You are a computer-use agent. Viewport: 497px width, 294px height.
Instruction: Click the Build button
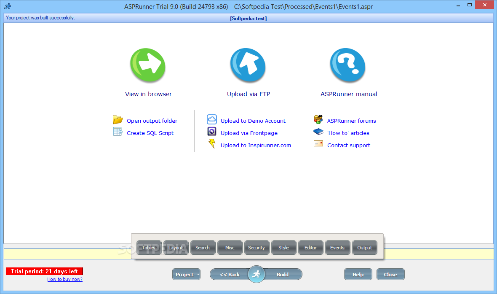pyautogui.click(x=283, y=274)
